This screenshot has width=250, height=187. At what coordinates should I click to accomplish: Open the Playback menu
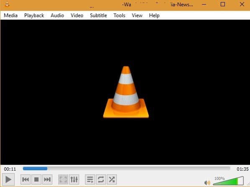(34, 15)
